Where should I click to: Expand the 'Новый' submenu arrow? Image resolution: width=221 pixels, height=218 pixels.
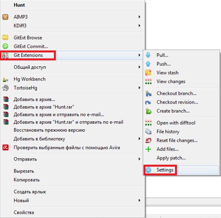click(x=139, y=200)
